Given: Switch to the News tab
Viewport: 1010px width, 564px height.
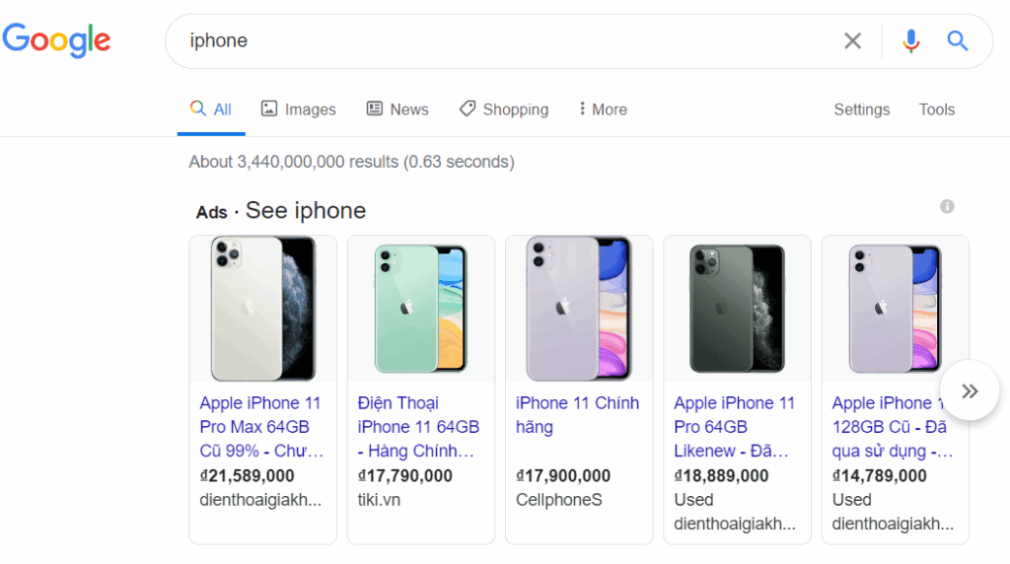Looking at the screenshot, I should click(x=397, y=109).
